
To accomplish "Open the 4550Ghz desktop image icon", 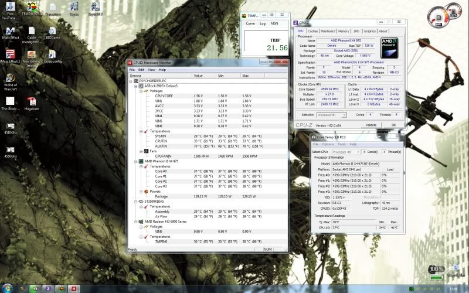I will 11,152.
